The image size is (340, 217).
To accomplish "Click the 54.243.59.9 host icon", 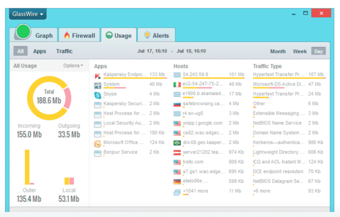I will pos(177,75).
